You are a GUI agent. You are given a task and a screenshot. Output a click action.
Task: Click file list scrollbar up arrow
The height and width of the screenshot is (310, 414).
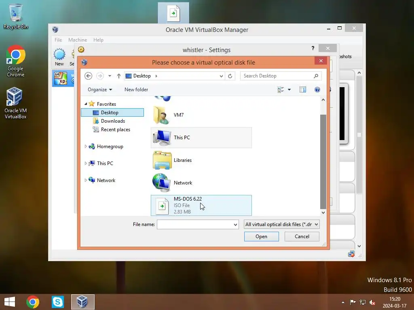(x=323, y=100)
